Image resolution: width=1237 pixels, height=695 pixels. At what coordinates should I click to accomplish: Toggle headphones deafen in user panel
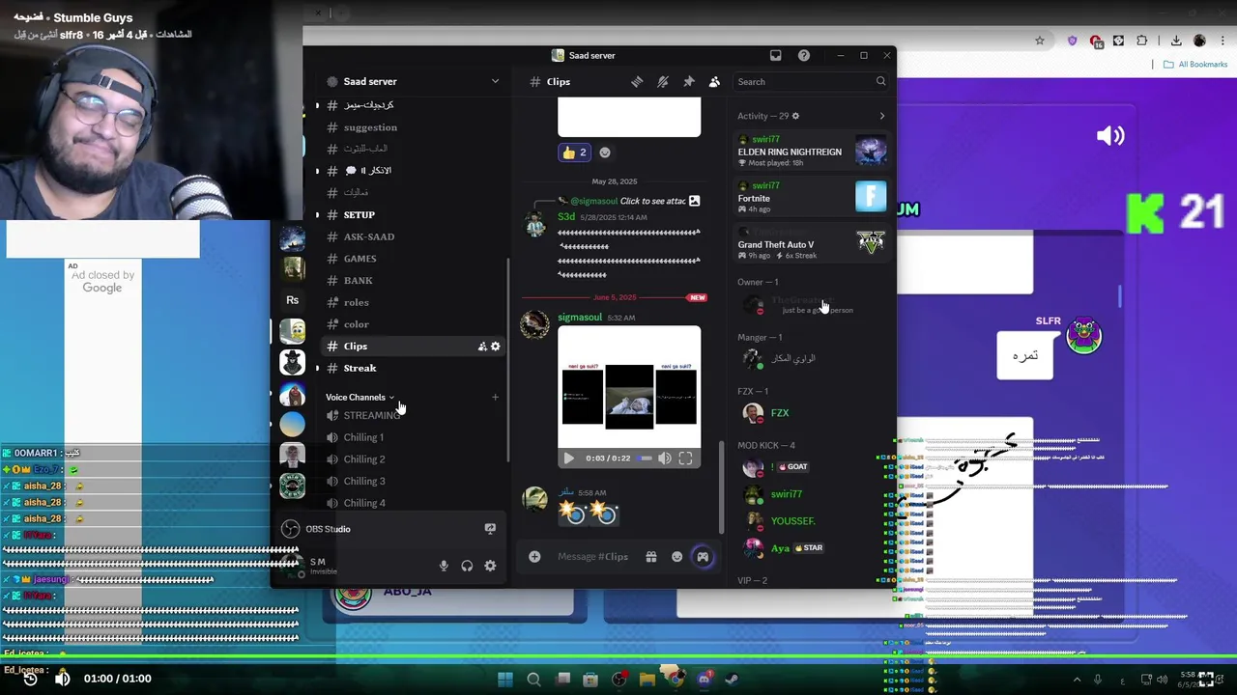click(x=467, y=566)
